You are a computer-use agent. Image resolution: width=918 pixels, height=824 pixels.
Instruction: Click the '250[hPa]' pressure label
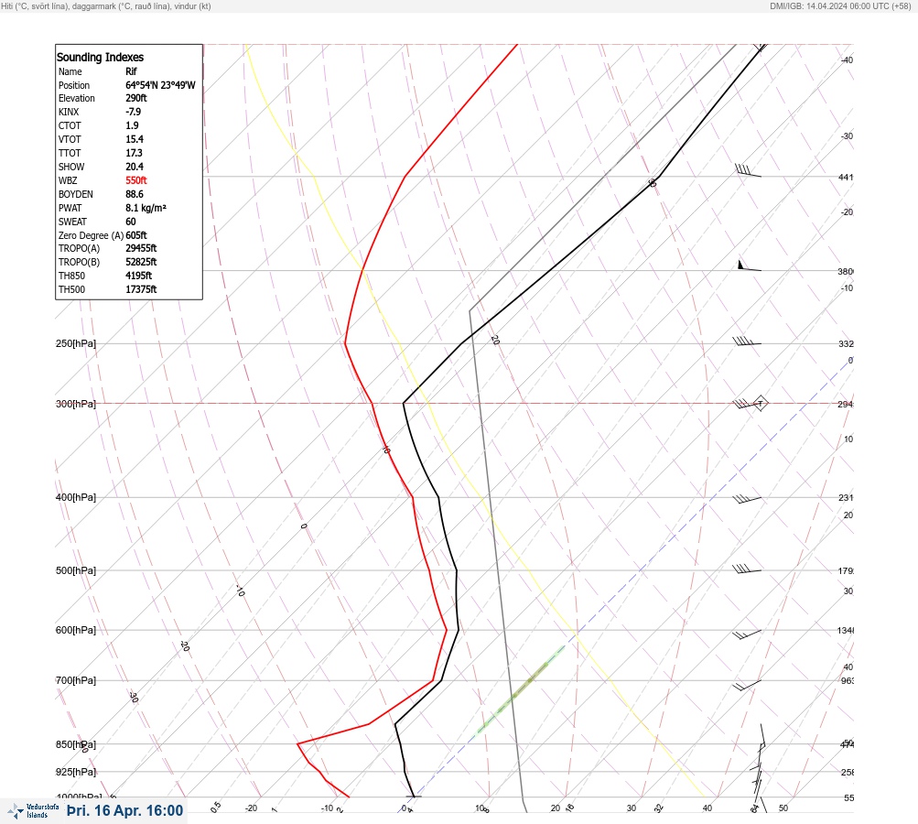(x=76, y=343)
